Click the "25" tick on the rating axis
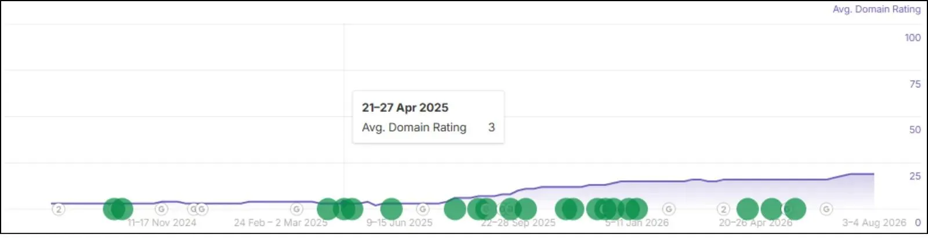This screenshot has height=238, width=928. coord(915,176)
